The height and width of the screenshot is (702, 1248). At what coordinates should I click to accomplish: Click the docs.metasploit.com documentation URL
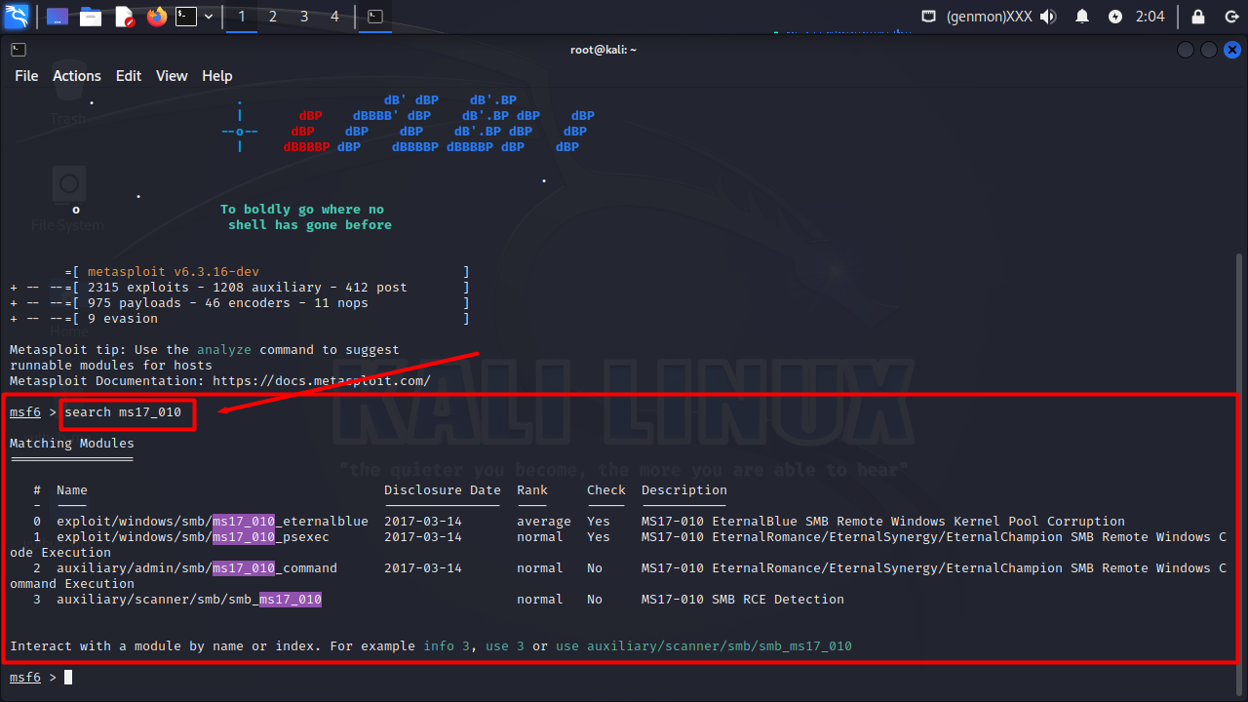[322, 381]
